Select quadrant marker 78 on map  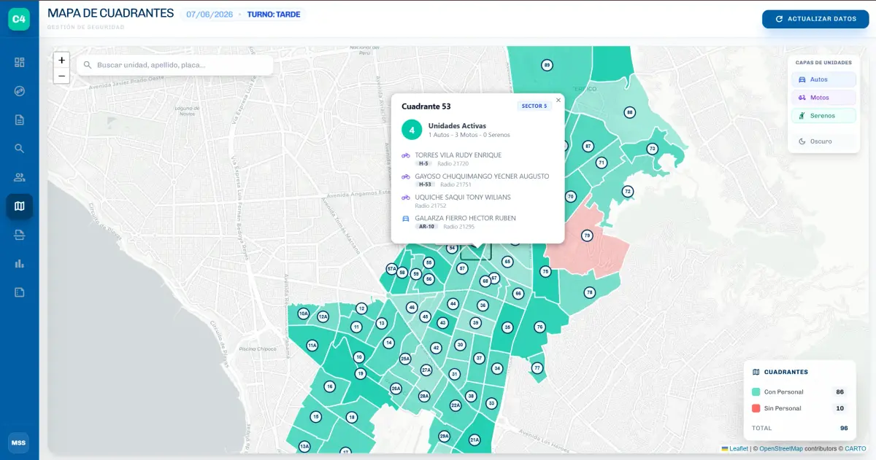pos(589,292)
